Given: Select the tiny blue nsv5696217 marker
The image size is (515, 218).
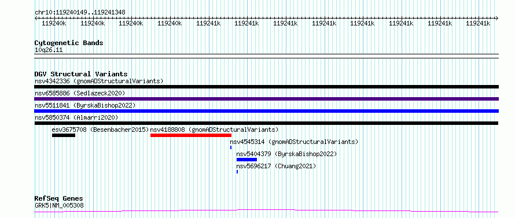Looking at the screenshot, I should coord(237,172).
